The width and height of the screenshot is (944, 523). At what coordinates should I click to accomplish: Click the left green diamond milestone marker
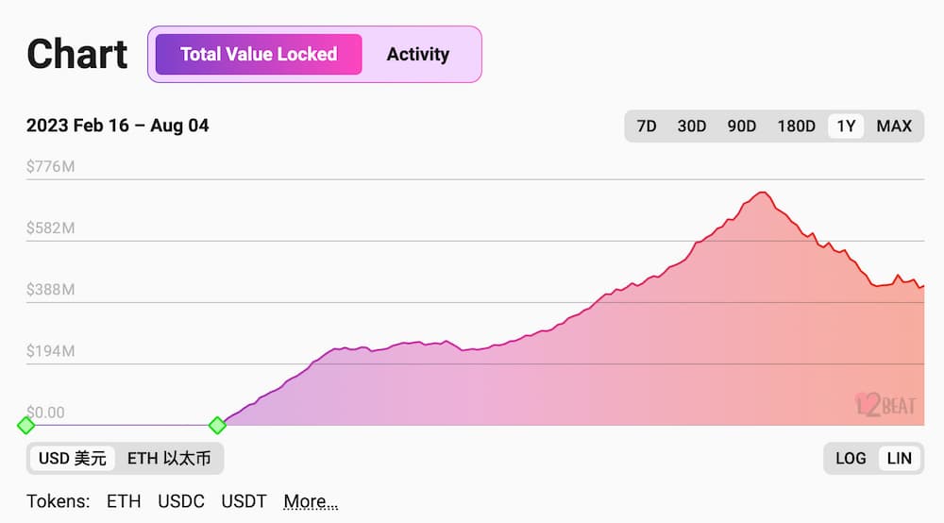[26, 425]
